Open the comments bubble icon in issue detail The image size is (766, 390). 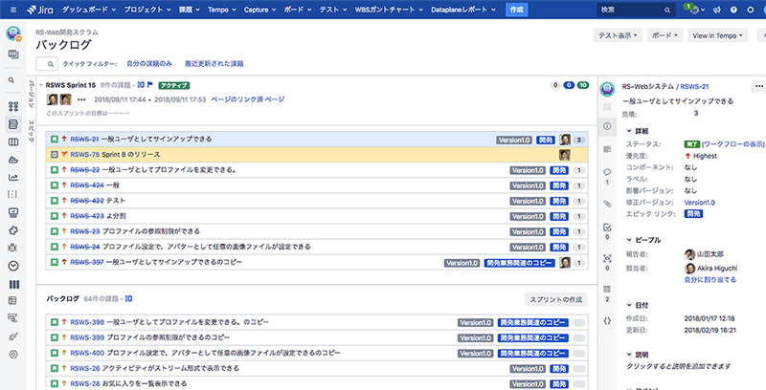pos(607,172)
